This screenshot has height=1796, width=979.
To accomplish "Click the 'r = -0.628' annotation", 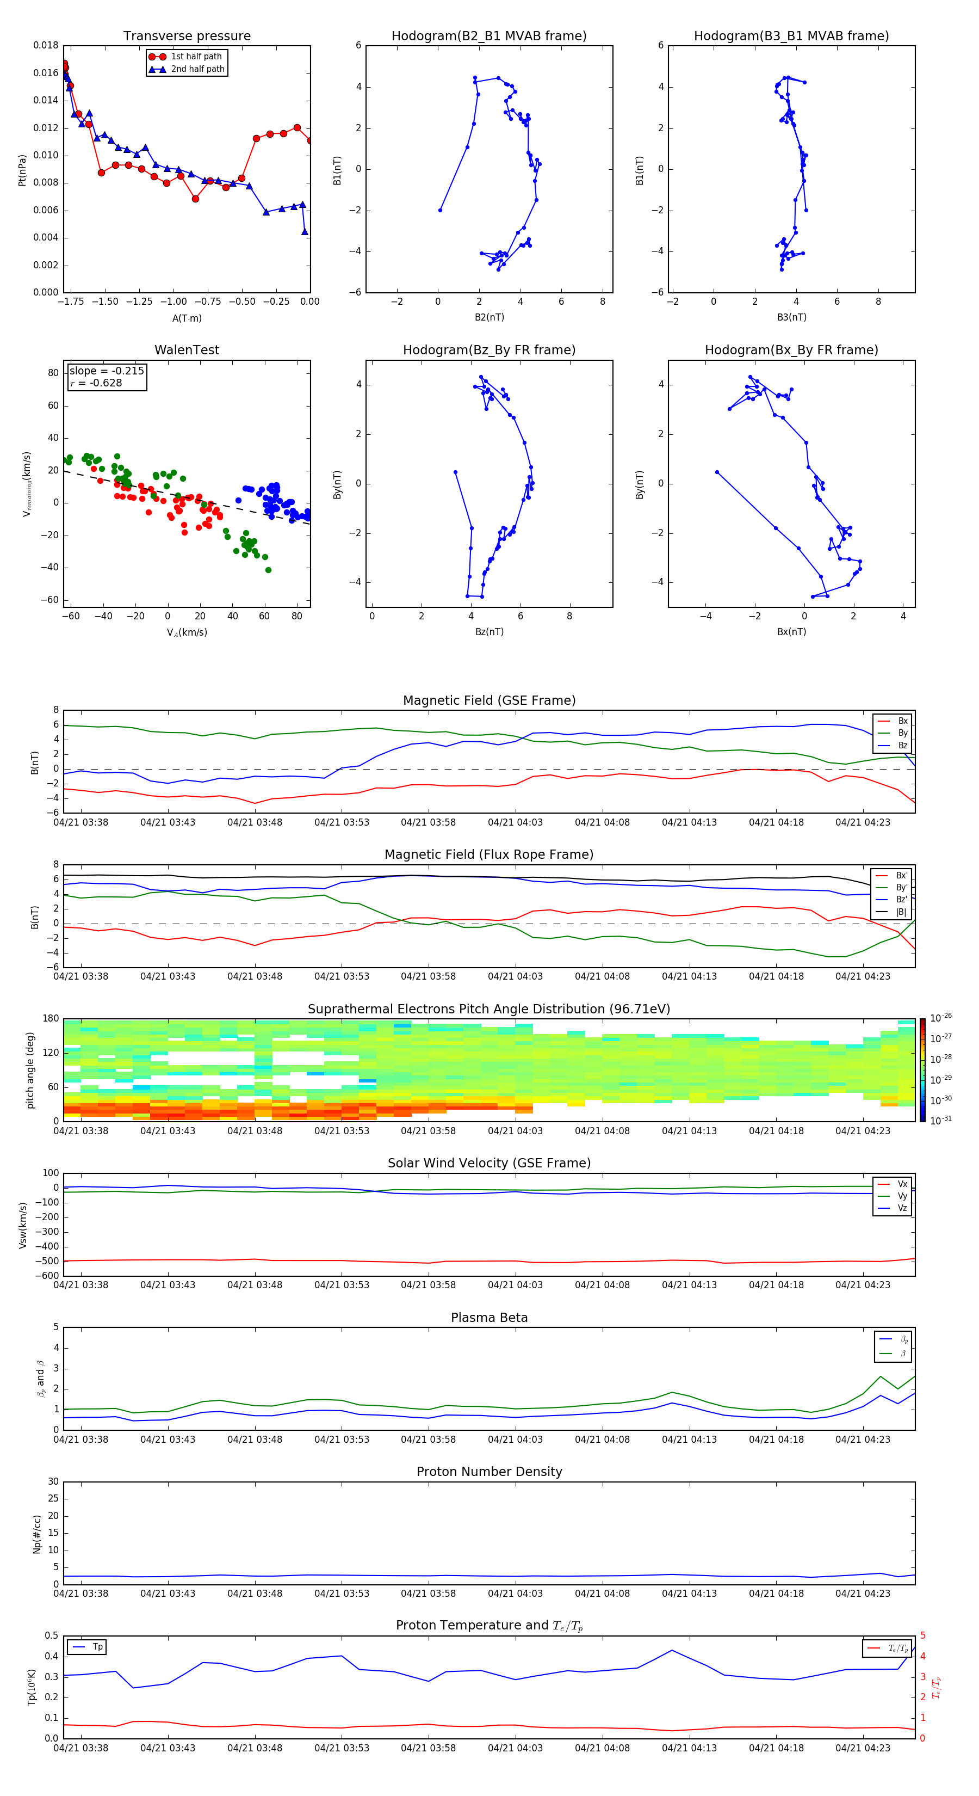I will pos(96,383).
